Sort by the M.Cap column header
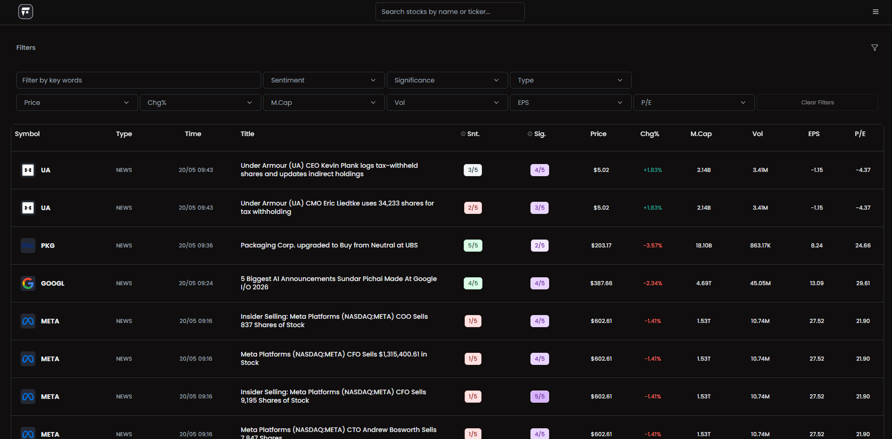892x439 pixels. (701, 134)
